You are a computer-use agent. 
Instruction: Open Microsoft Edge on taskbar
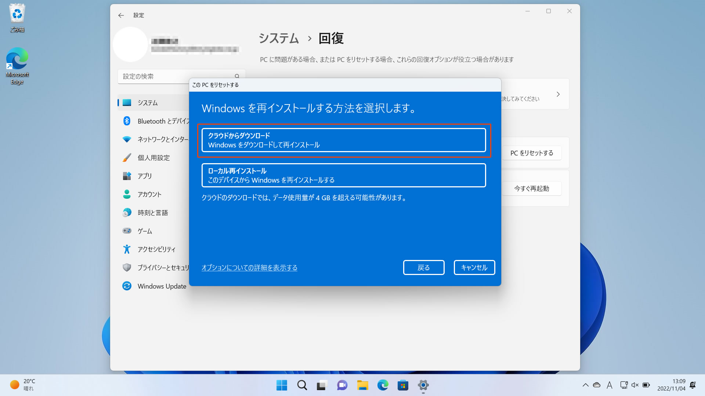click(383, 385)
